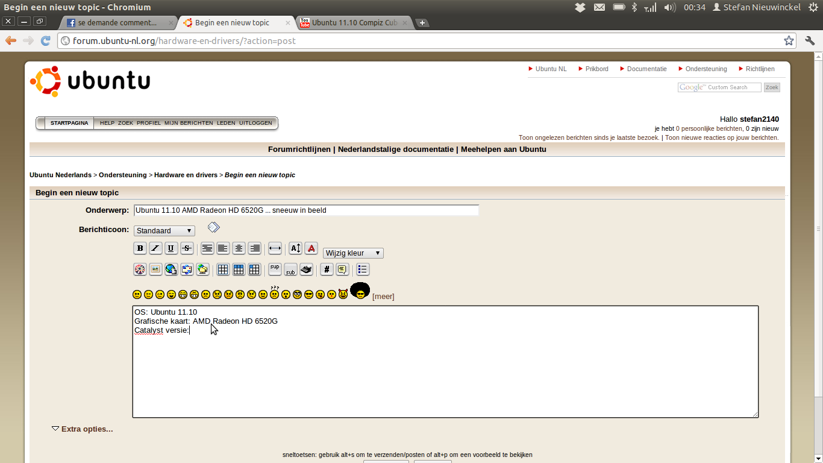Apply subscript formatting
823x463 pixels.
[290, 269]
